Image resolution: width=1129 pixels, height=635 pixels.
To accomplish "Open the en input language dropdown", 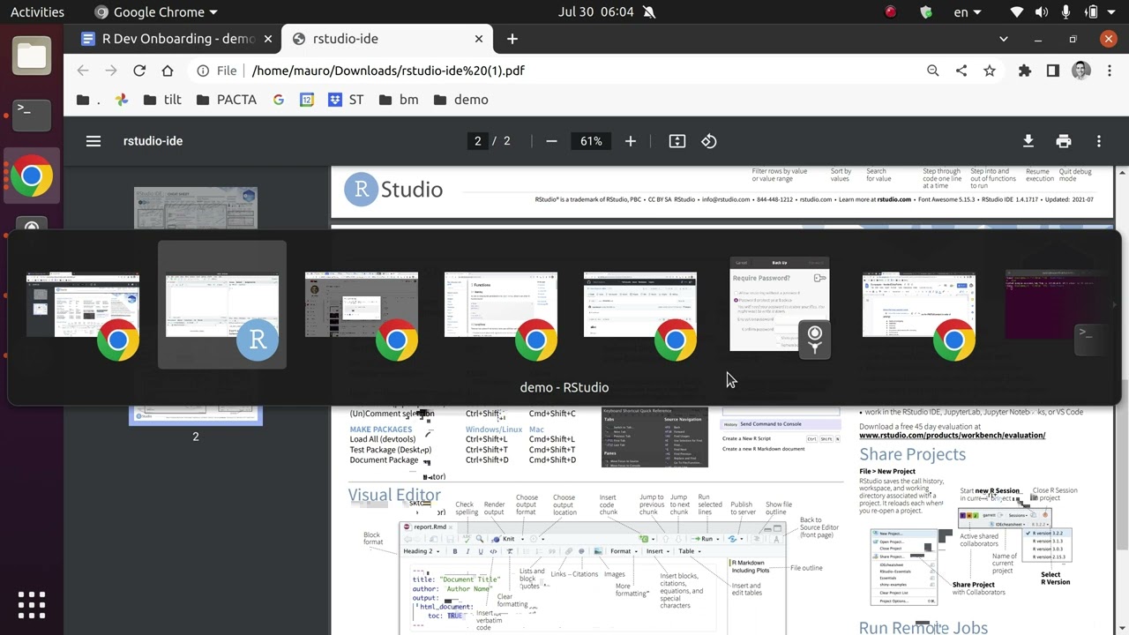I will tap(968, 12).
